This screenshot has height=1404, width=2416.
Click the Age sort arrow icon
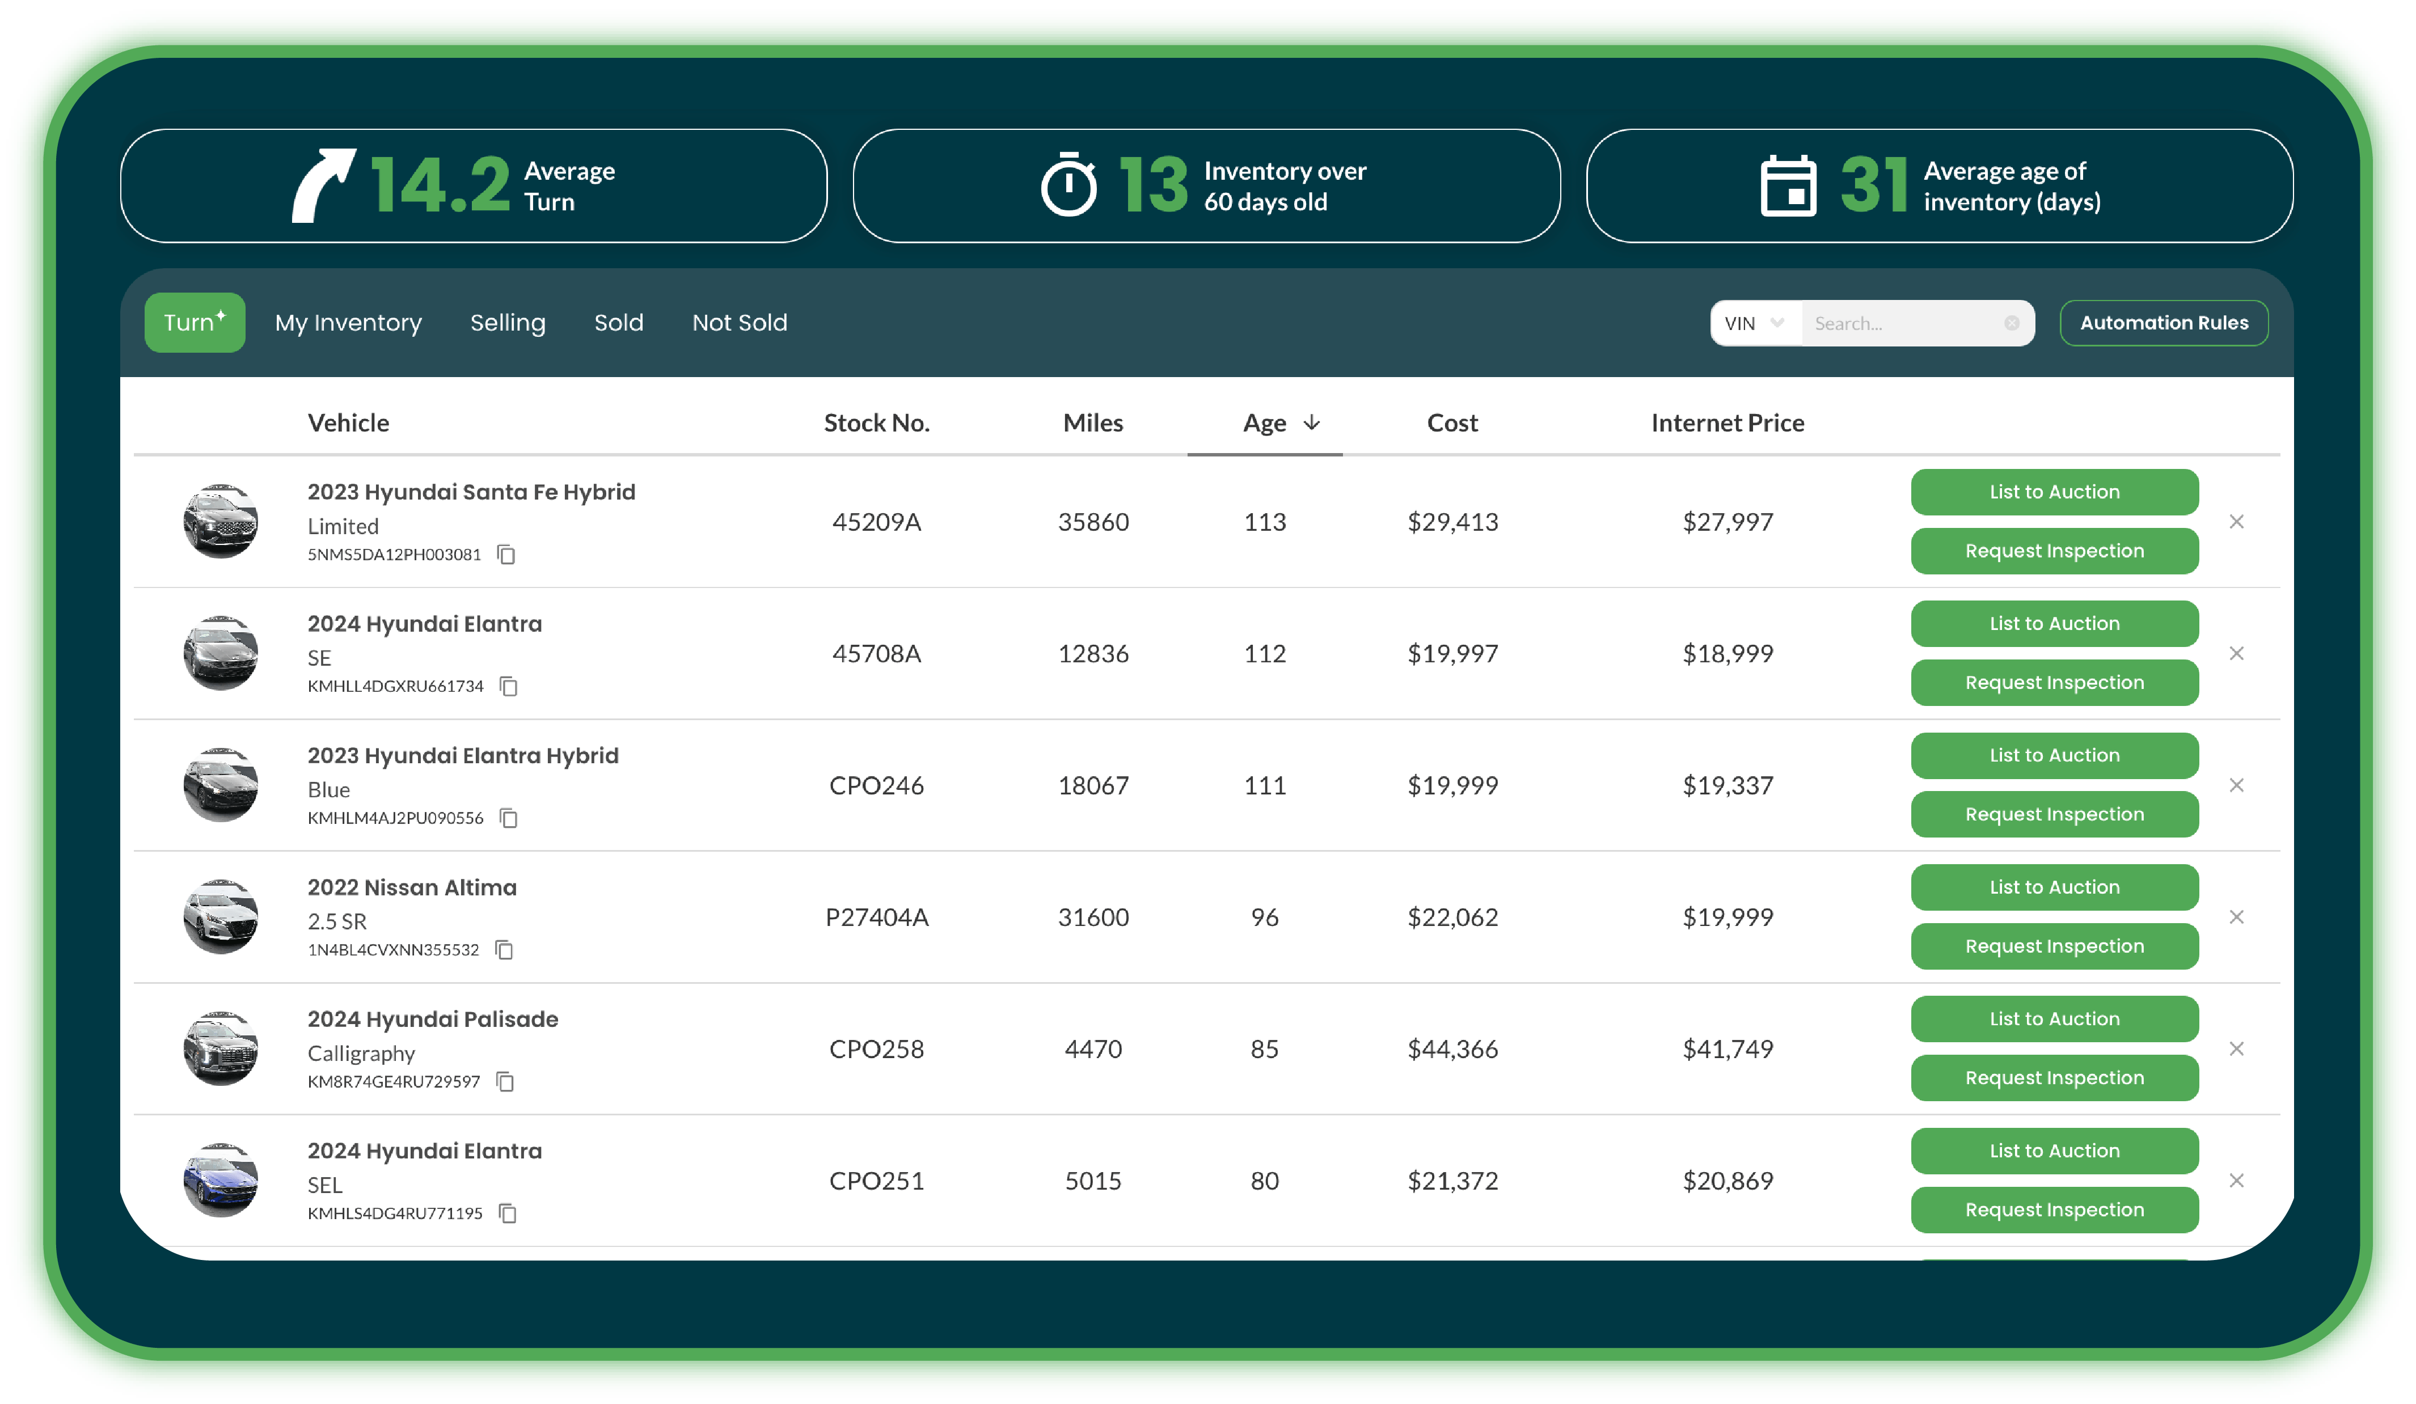[x=1312, y=422]
